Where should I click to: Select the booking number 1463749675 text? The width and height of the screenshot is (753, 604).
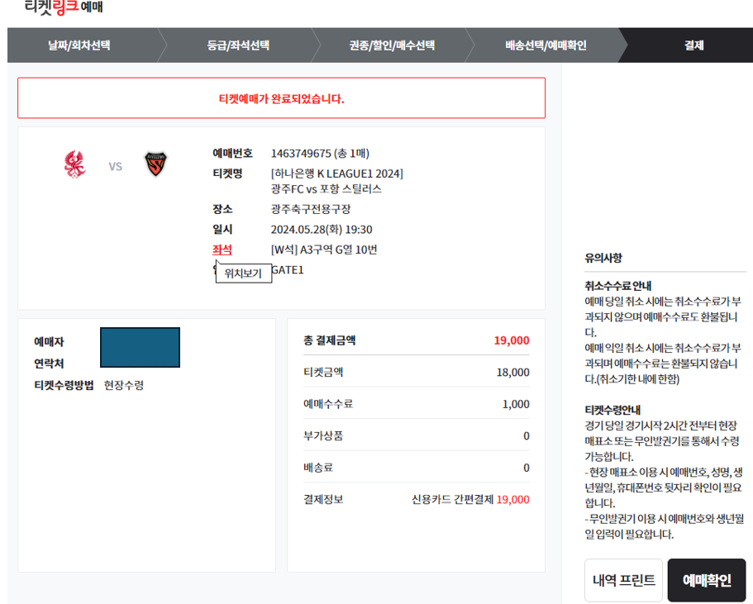[x=301, y=153]
